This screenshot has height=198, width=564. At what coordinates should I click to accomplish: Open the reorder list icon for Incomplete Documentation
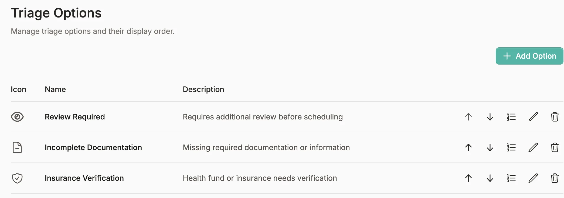coord(512,147)
